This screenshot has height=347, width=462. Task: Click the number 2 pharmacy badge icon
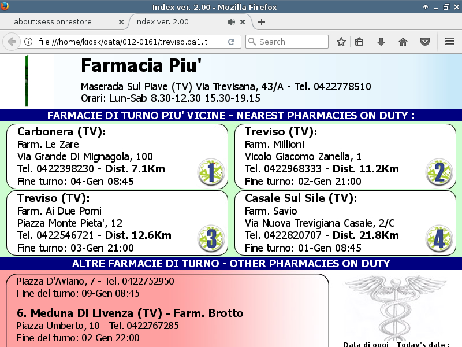[x=439, y=172]
